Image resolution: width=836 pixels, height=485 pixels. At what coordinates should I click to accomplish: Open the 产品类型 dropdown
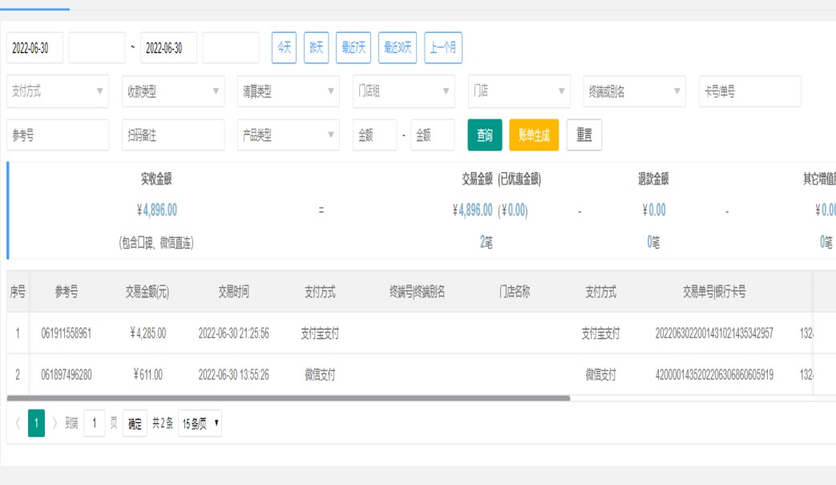[x=289, y=135]
